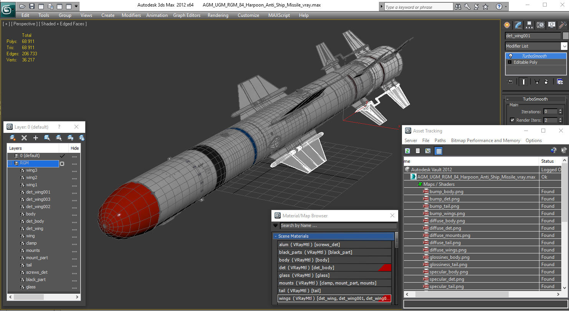The width and height of the screenshot is (569, 311).
Task: Open the Motion command panel tab
Action: pyautogui.click(x=541, y=25)
